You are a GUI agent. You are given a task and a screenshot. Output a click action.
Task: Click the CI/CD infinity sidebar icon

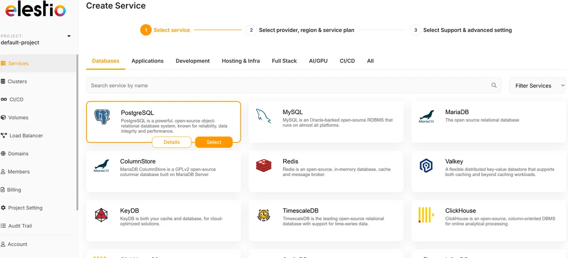point(4,99)
